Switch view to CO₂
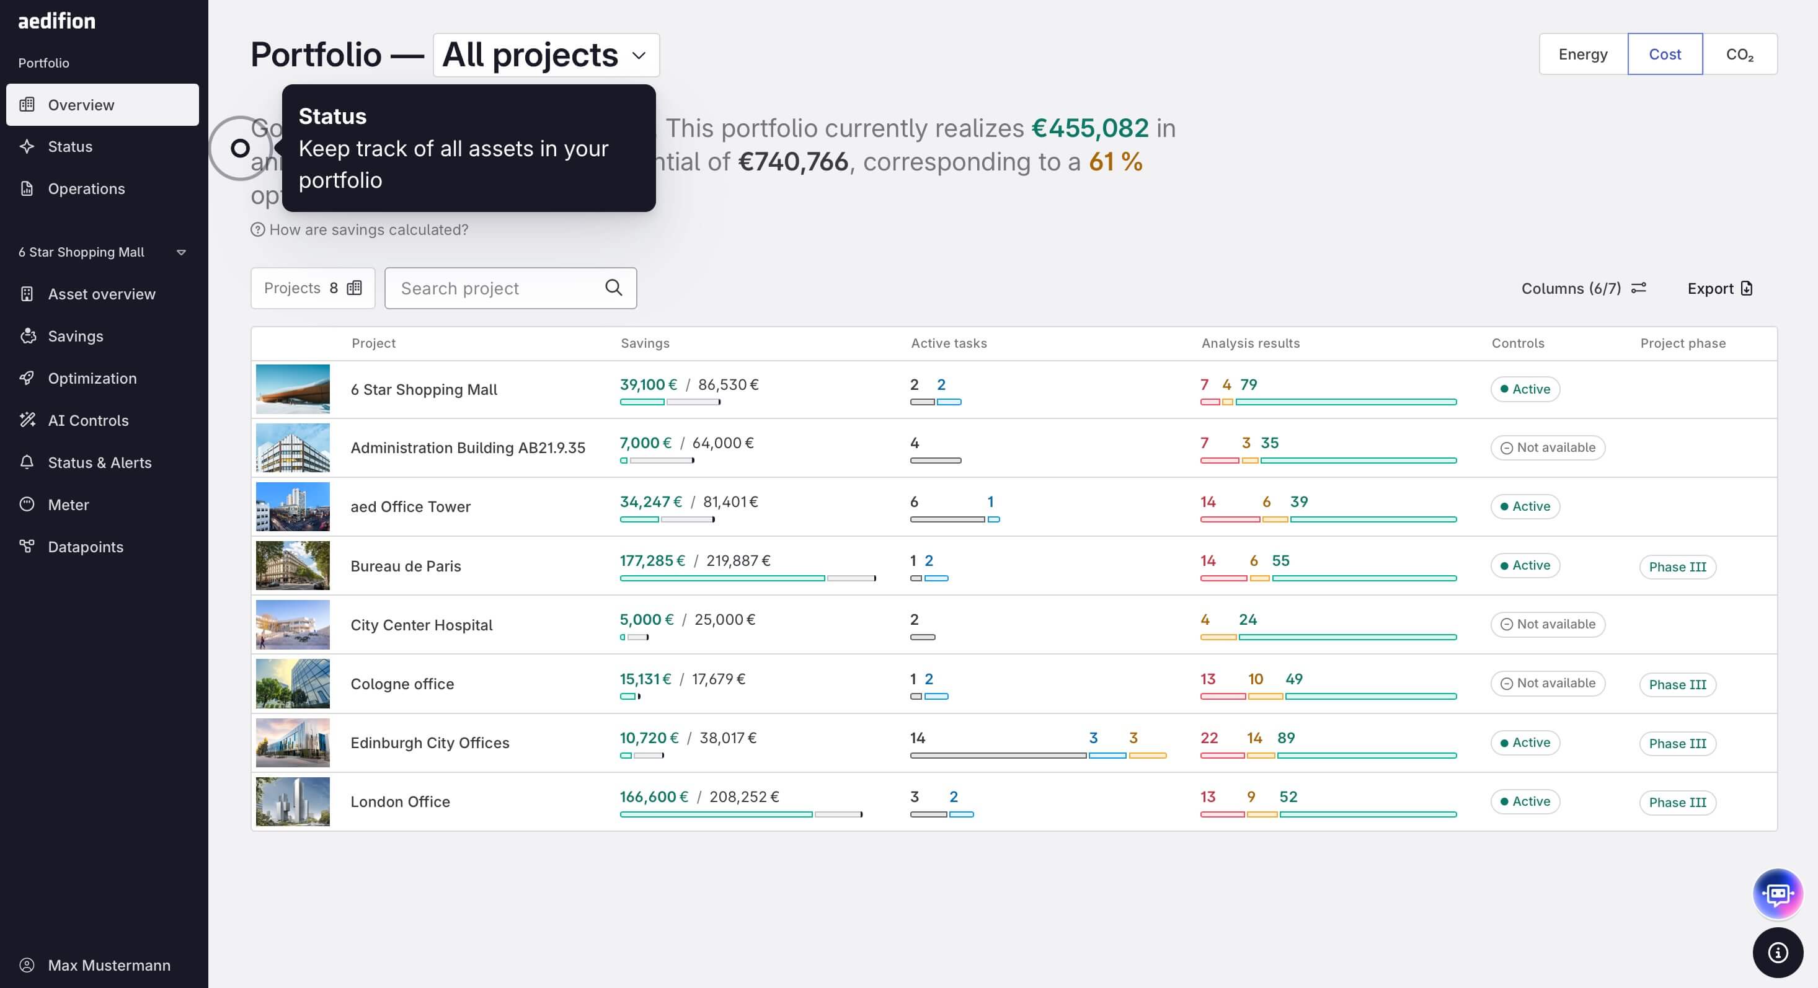 click(1740, 55)
